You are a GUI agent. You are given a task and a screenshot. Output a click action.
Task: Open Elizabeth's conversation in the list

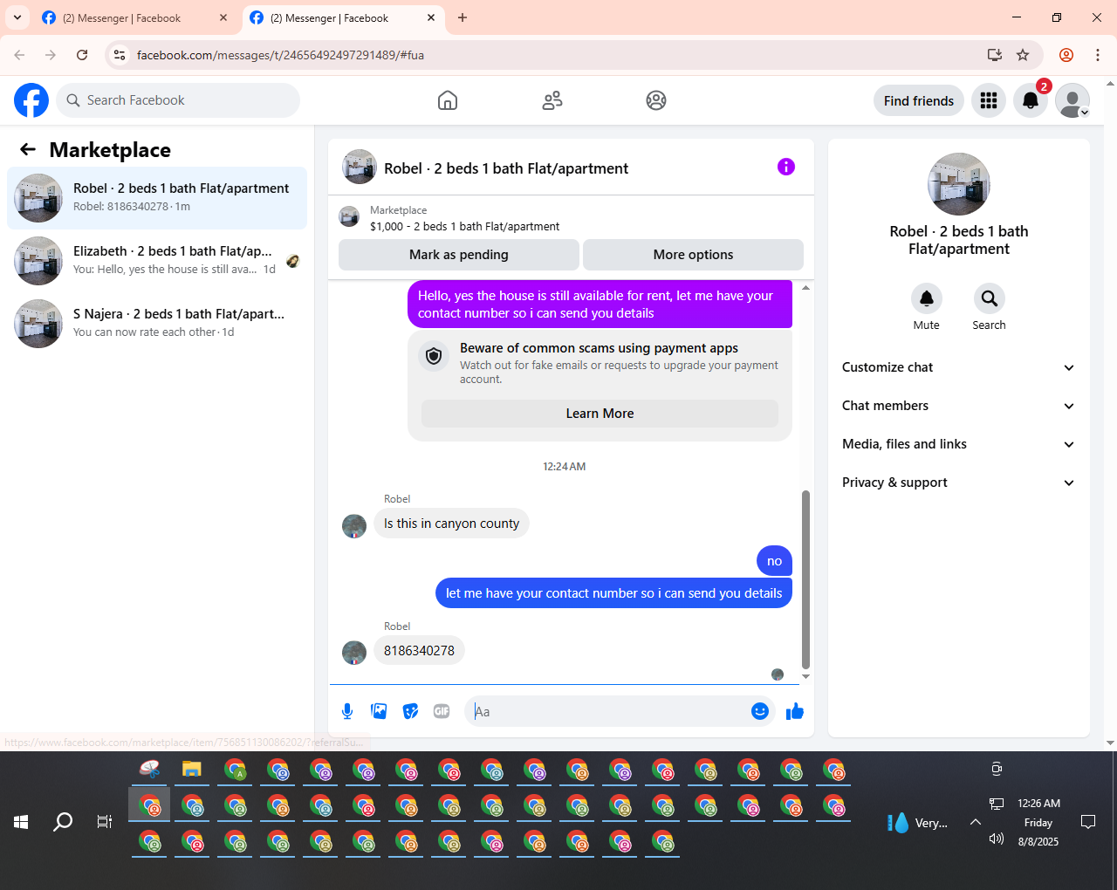(157, 261)
